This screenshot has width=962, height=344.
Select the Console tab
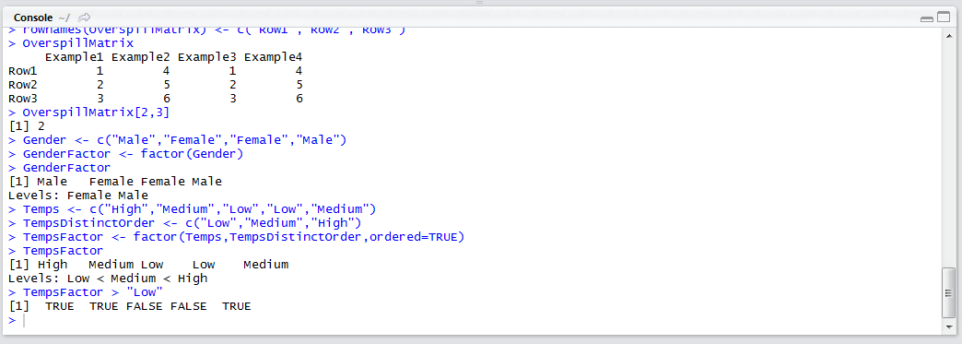click(x=33, y=18)
